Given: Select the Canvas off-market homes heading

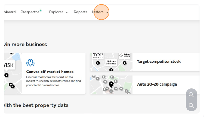Looking at the screenshot, I should click(50, 72).
